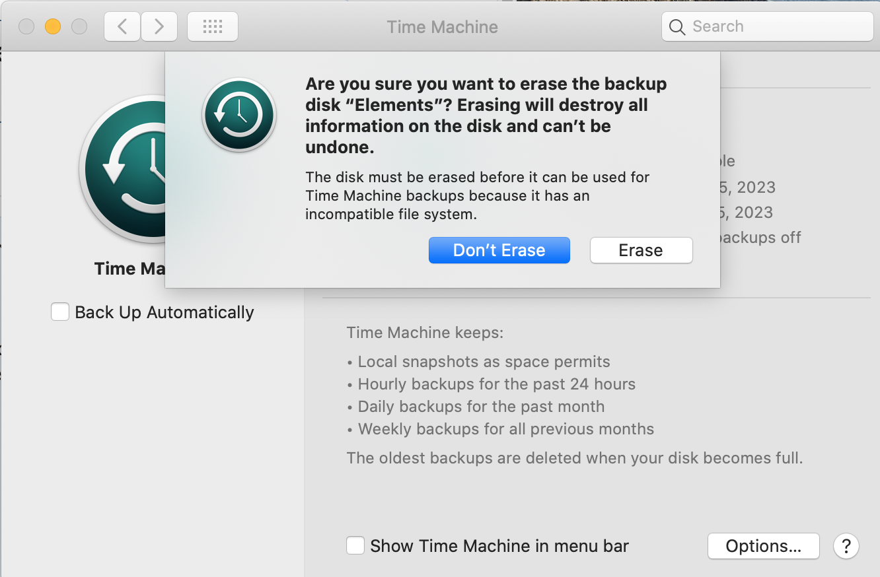880x577 pixels.
Task: Show all preferences grid button
Action: [213, 26]
